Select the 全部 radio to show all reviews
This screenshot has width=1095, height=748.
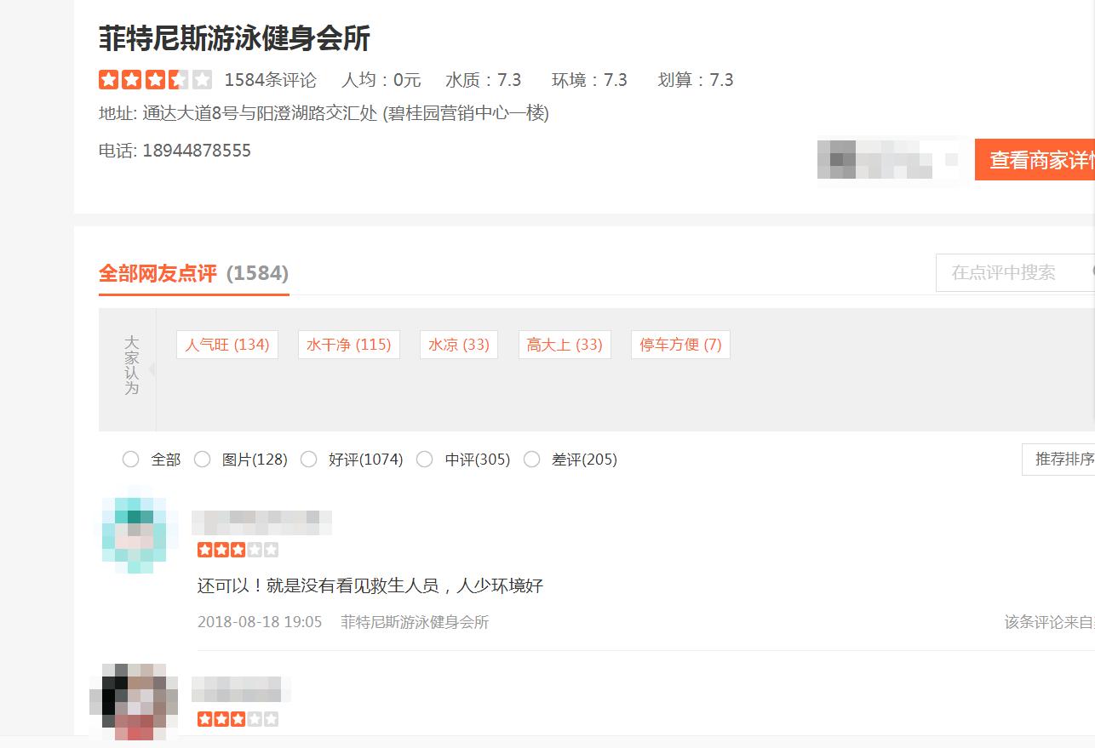click(130, 459)
